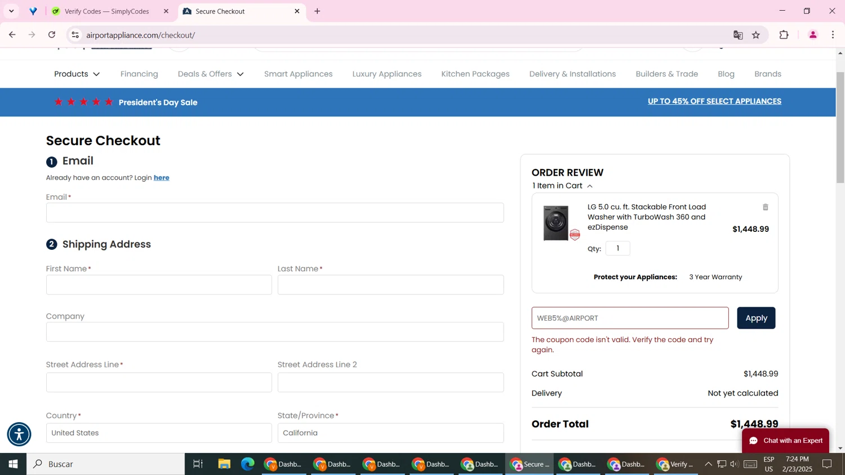Click the coupon code field
Viewport: 845px width, 475px height.
click(x=630, y=318)
